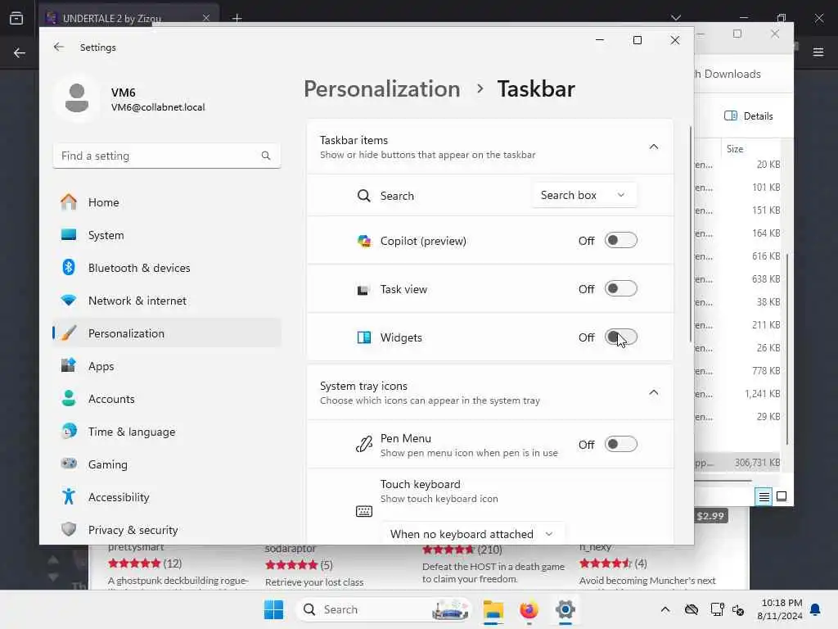Go back using the Settings back arrow
This screenshot has height=629, width=838.
(x=59, y=47)
